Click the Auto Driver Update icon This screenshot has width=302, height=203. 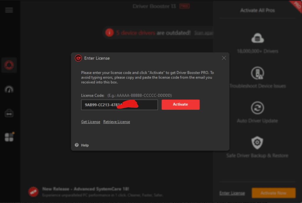257,108
